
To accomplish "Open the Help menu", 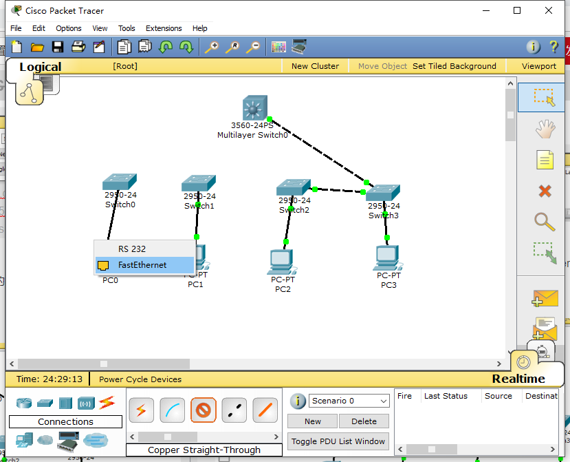I will 199,28.
